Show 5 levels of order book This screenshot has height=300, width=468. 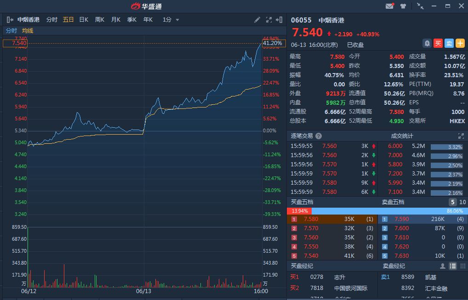(x=452, y=202)
